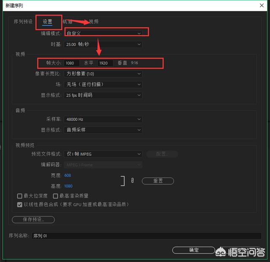Close the 新建序列 dialog
Screen dimensions: 270x262
262,5
